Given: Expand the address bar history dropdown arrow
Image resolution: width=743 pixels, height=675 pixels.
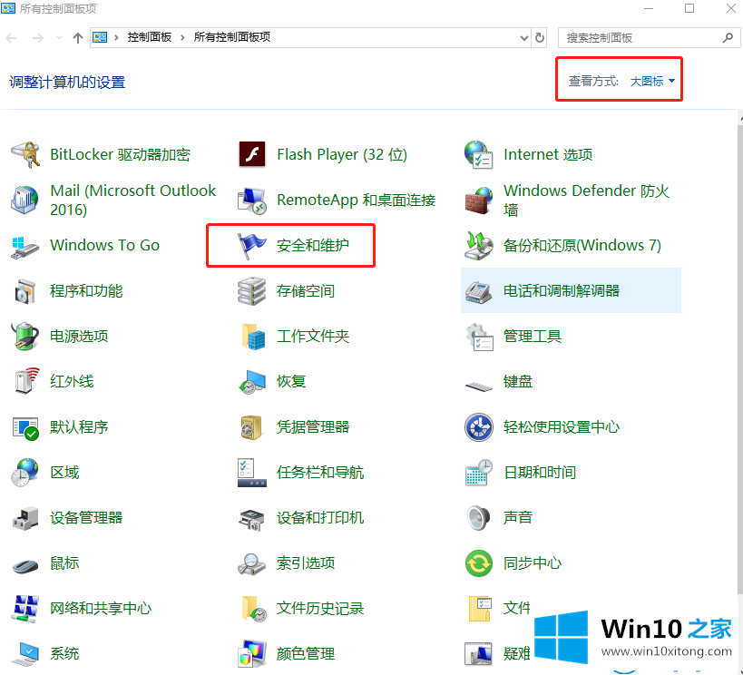Looking at the screenshot, I should tap(524, 37).
